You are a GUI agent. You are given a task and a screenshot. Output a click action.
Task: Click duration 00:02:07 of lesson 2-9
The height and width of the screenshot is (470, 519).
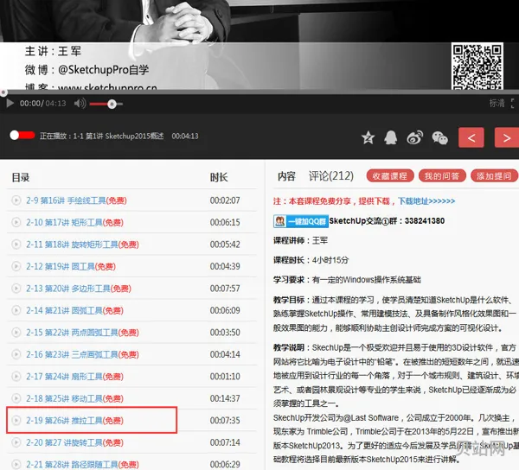click(x=225, y=200)
